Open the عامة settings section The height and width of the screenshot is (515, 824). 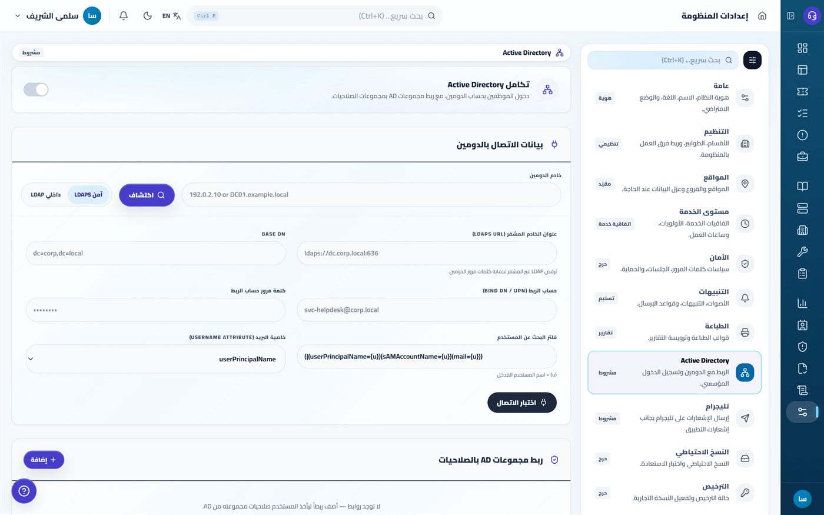click(x=675, y=98)
